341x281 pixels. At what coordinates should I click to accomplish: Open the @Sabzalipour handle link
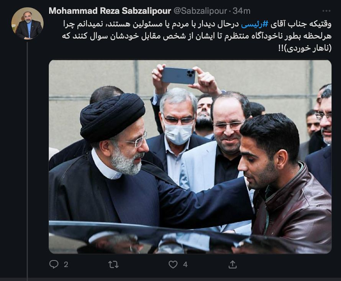(200, 11)
